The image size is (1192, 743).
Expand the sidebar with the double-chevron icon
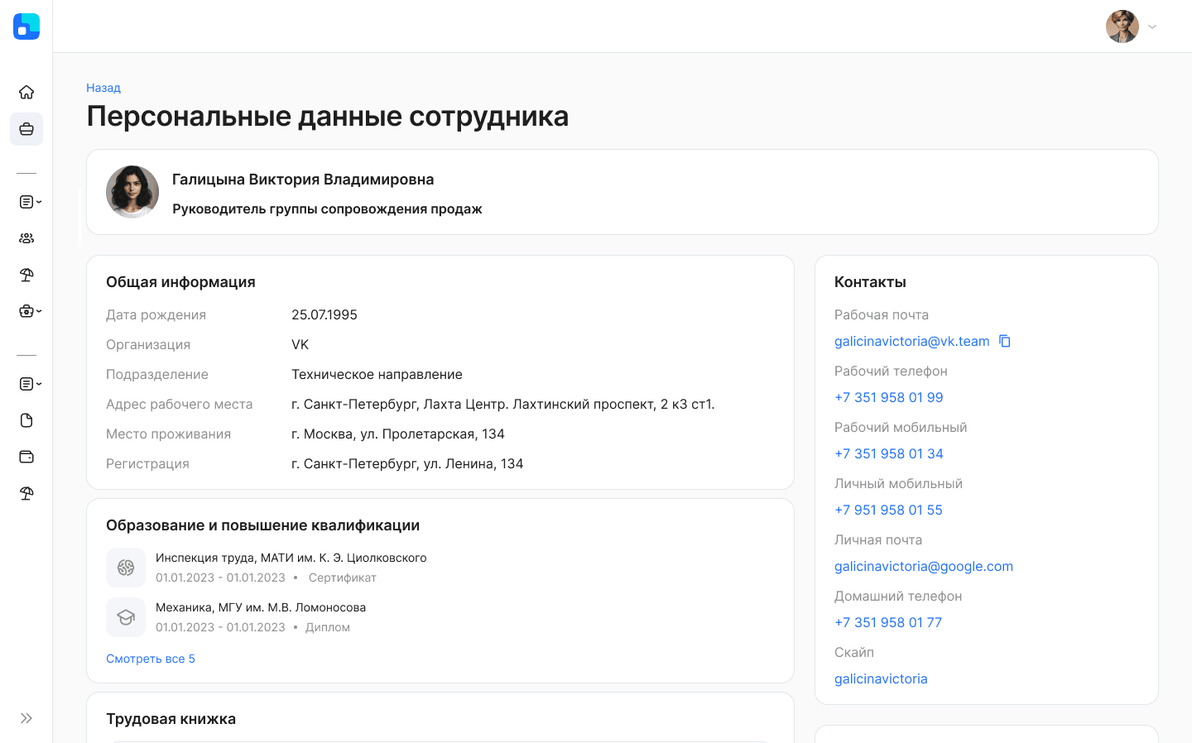click(x=26, y=718)
